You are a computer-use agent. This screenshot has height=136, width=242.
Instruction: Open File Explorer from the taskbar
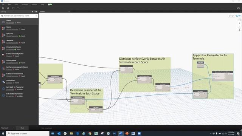[x=71, y=133]
